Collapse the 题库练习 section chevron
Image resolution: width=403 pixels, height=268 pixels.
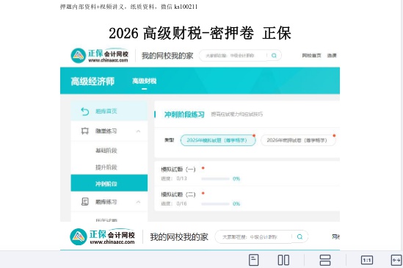pyautogui.click(x=138, y=202)
